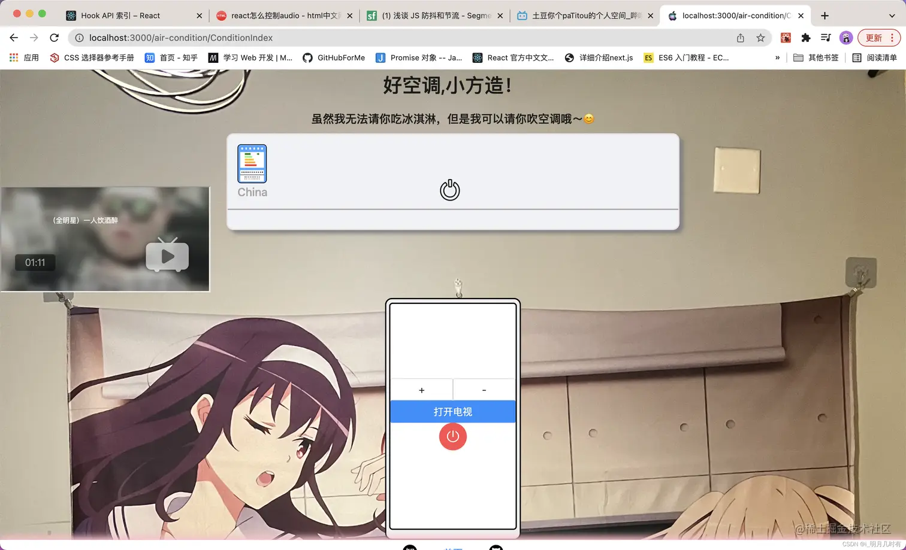906x550 pixels.
Task: Open Promise 对象 bookmark
Action: coord(419,57)
